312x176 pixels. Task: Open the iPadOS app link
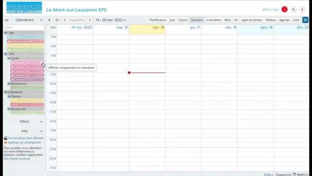click(x=13, y=159)
